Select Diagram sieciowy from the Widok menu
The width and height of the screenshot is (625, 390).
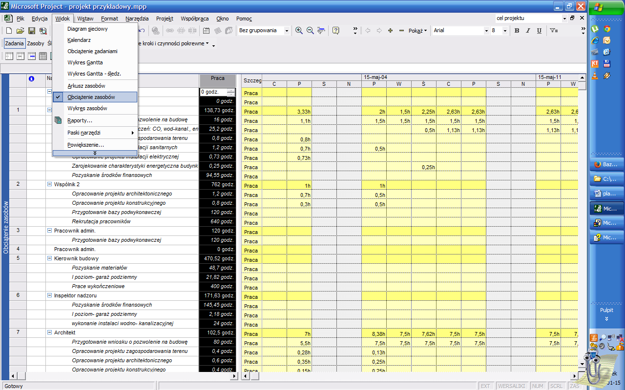(95, 29)
